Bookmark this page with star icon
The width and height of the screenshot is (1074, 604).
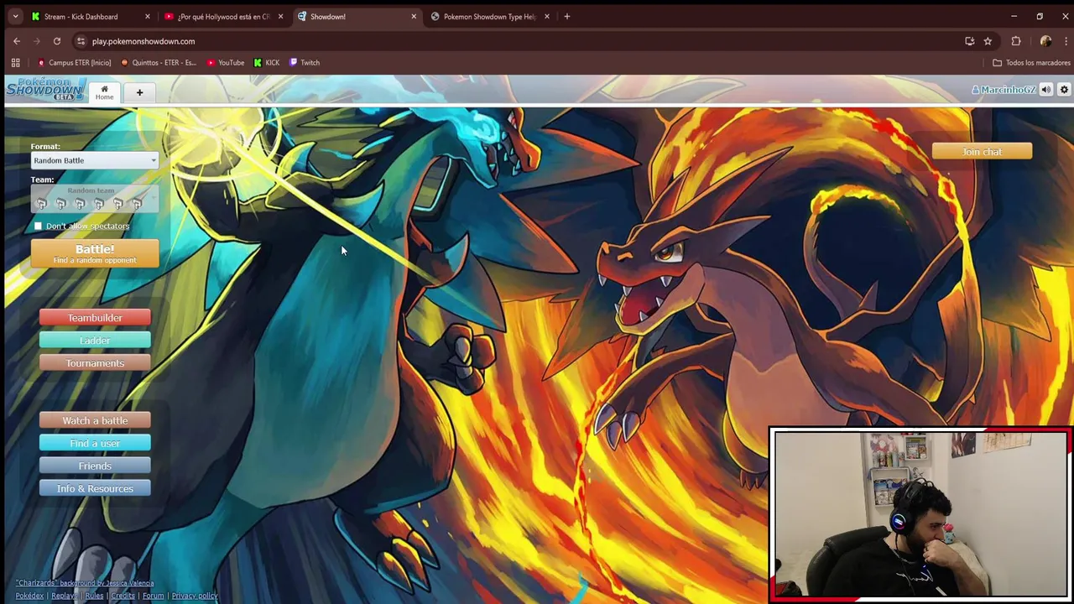pos(988,41)
